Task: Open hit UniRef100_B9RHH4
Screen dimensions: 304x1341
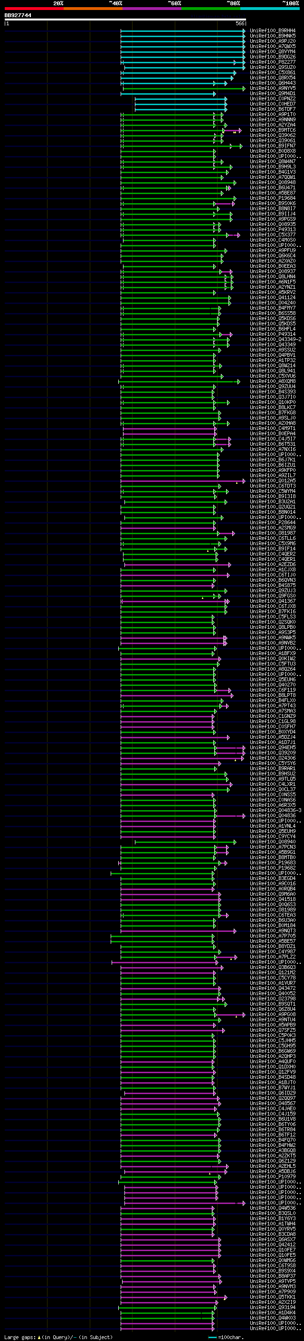Action: 273,31
